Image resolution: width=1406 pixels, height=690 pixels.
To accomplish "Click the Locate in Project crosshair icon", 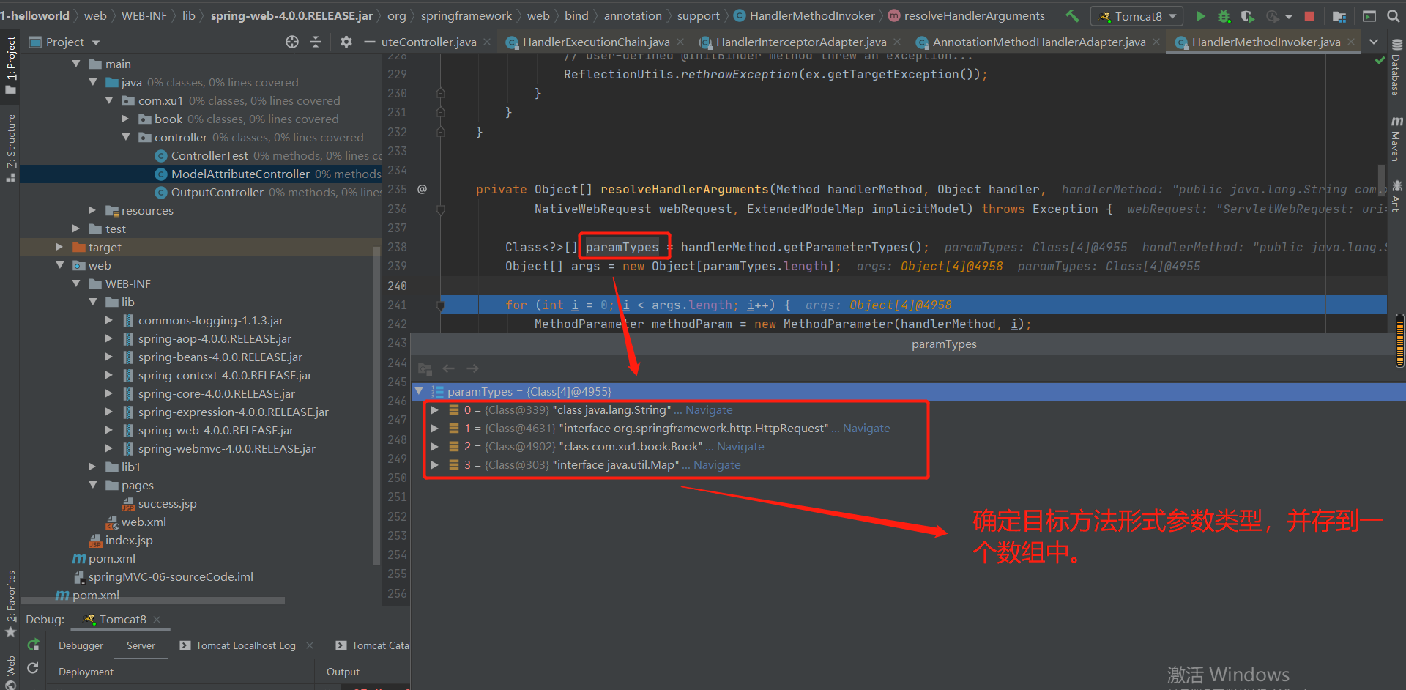I will pyautogui.click(x=292, y=42).
